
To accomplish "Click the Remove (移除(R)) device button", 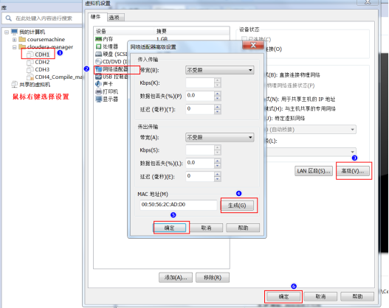I will (x=213, y=278).
